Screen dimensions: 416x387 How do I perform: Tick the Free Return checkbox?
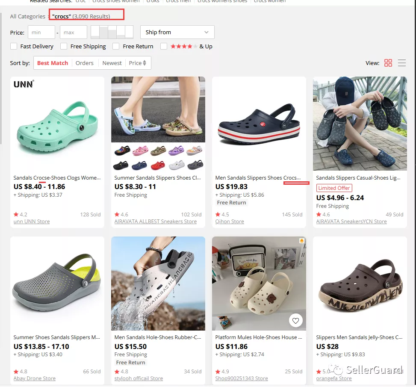pos(116,46)
